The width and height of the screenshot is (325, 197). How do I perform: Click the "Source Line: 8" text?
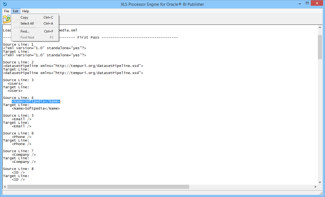coord(18,169)
